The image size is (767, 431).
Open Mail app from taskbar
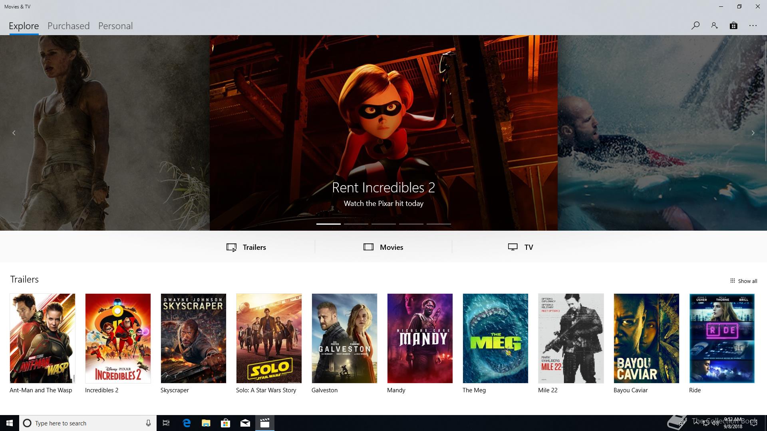pyautogui.click(x=245, y=423)
